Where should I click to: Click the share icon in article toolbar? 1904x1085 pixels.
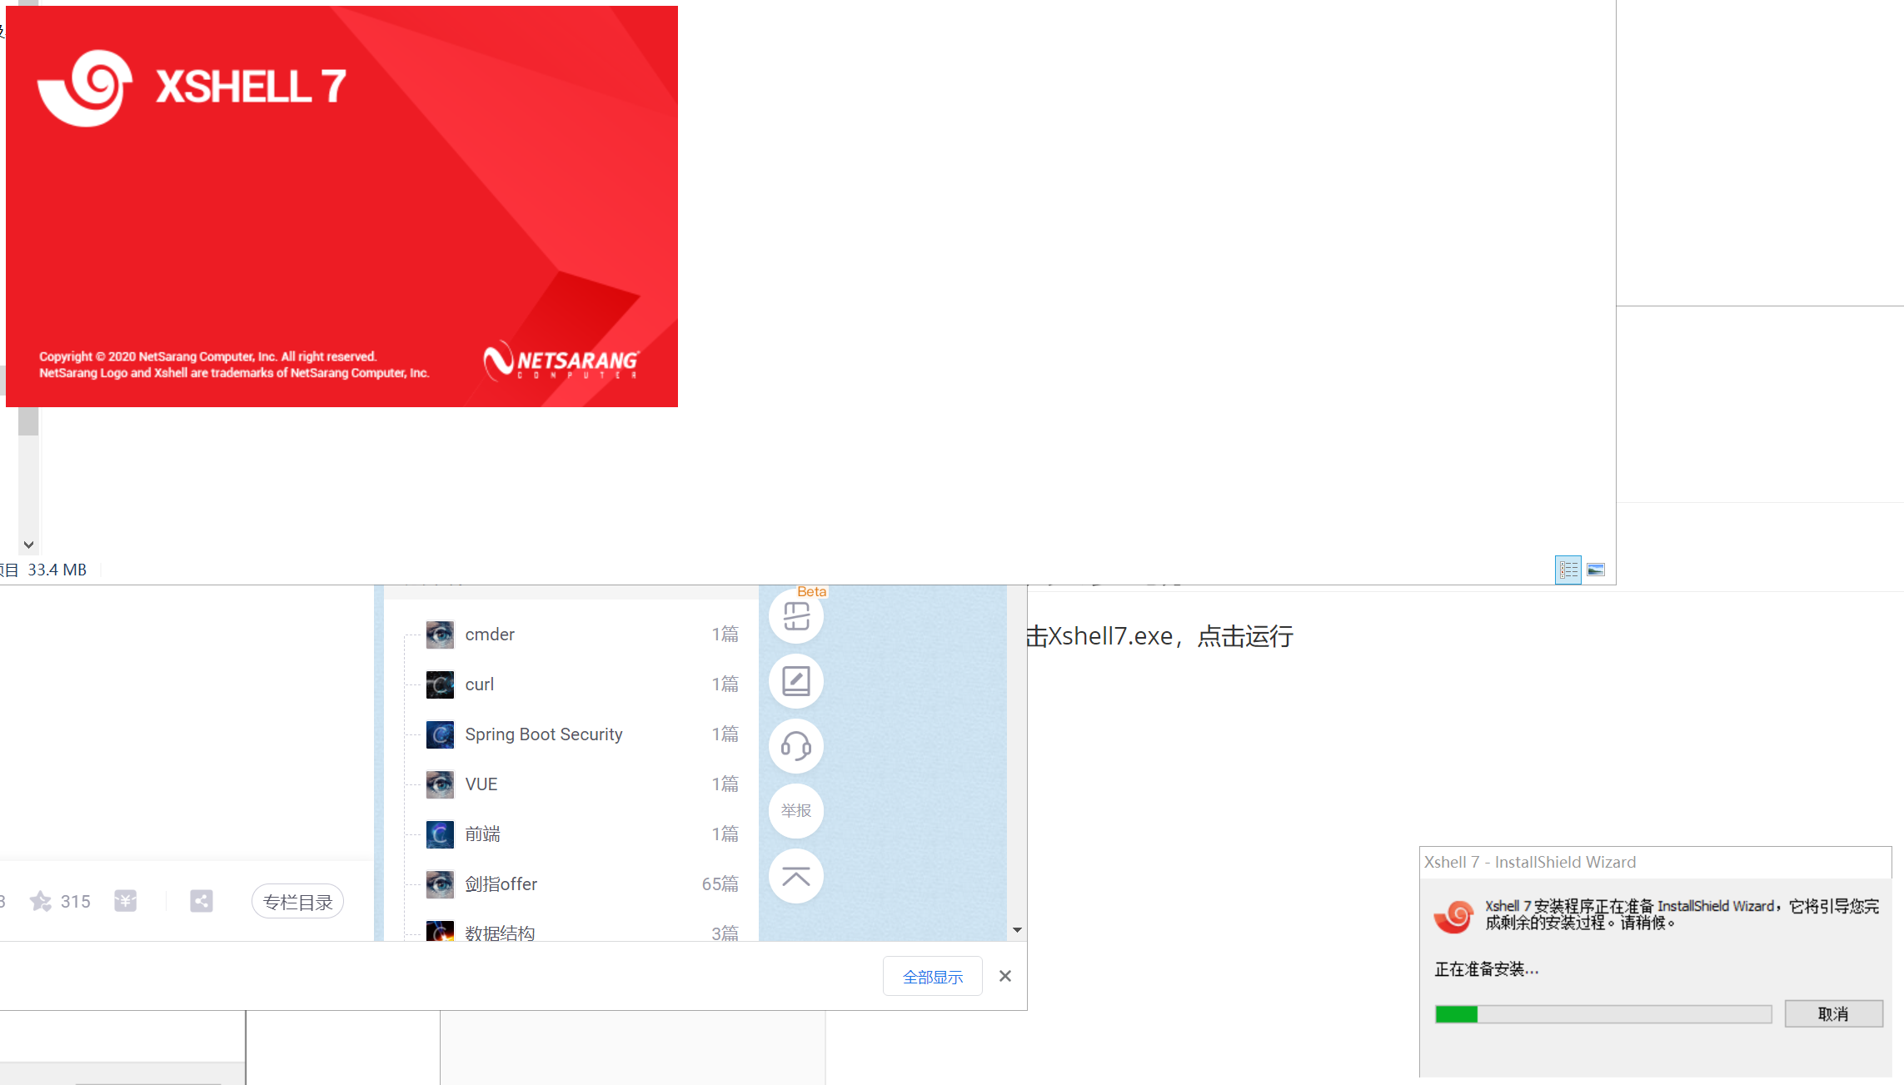(x=202, y=901)
